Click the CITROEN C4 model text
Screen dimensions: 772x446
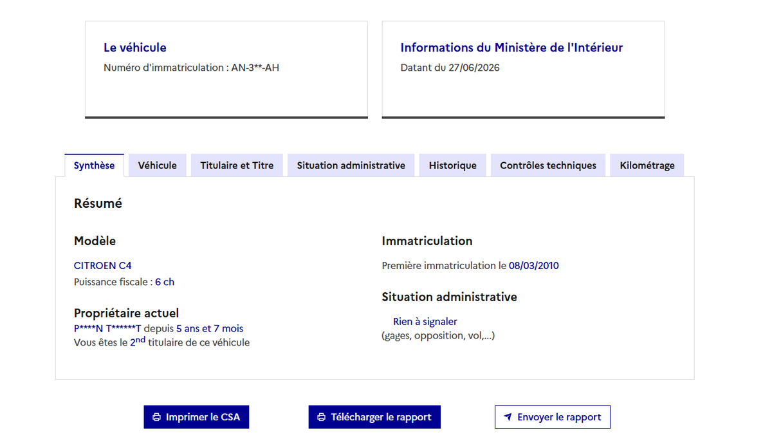pyautogui.click(x=103, y=265)
